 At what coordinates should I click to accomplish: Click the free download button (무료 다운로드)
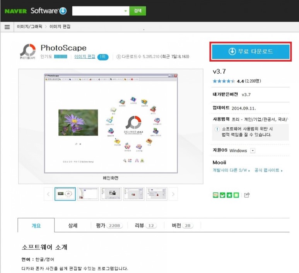click(x=251, y=52)
